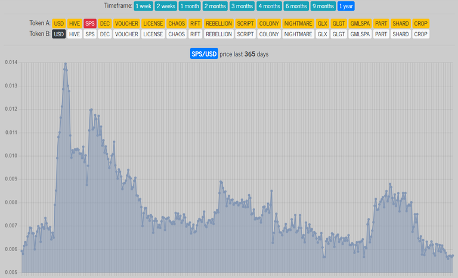Set Token B to GLX

tap(323, 34)
